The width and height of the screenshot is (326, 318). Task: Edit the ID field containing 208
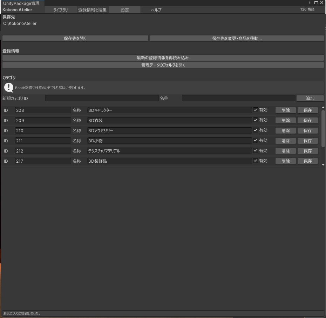tap(43, 110)
